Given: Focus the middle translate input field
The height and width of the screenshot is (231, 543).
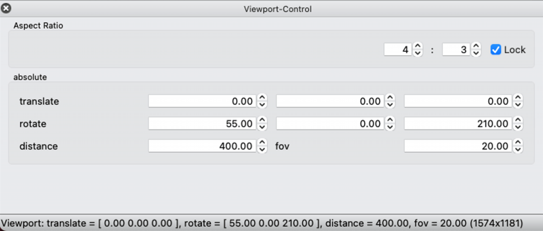Looking at the screenshot, I should pos(330,101).
